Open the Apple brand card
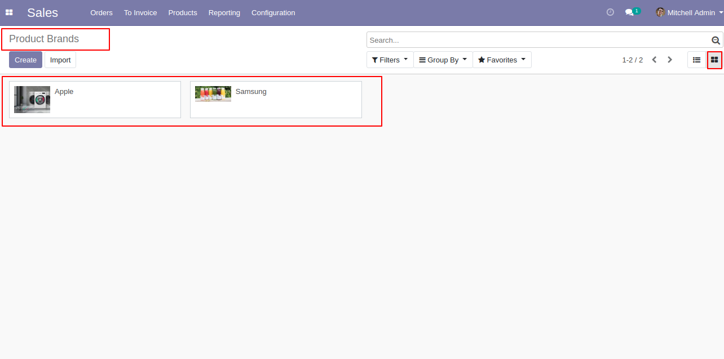724x359 pixels. point(95,100)
